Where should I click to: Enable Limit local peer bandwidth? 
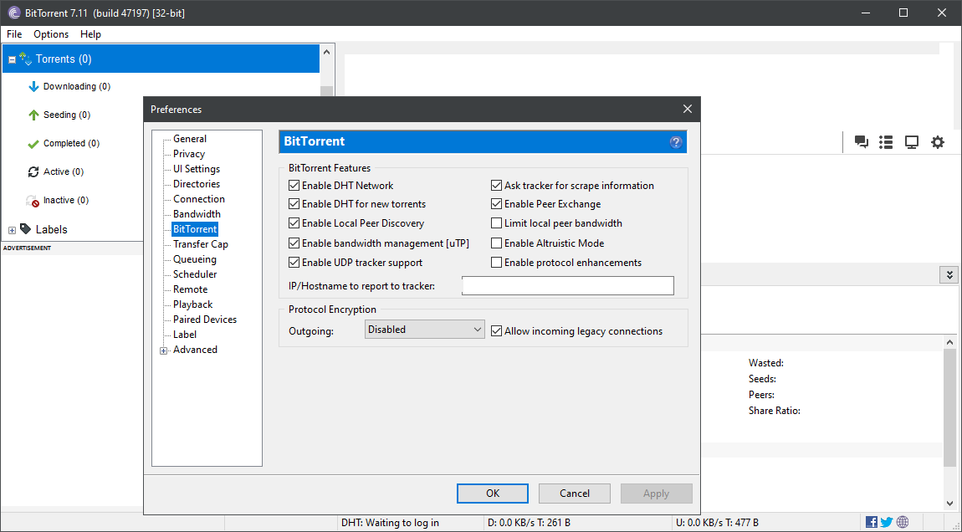pos(496,223)
